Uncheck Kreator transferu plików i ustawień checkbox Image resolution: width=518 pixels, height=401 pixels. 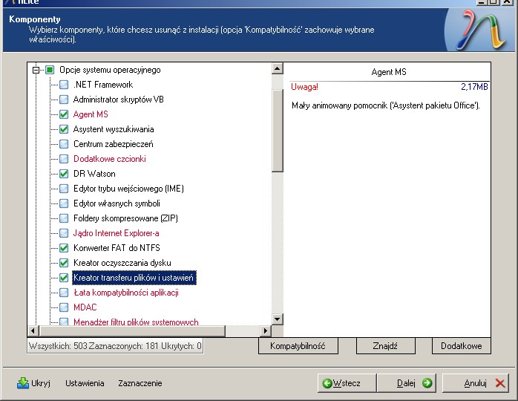coord(64,278)
